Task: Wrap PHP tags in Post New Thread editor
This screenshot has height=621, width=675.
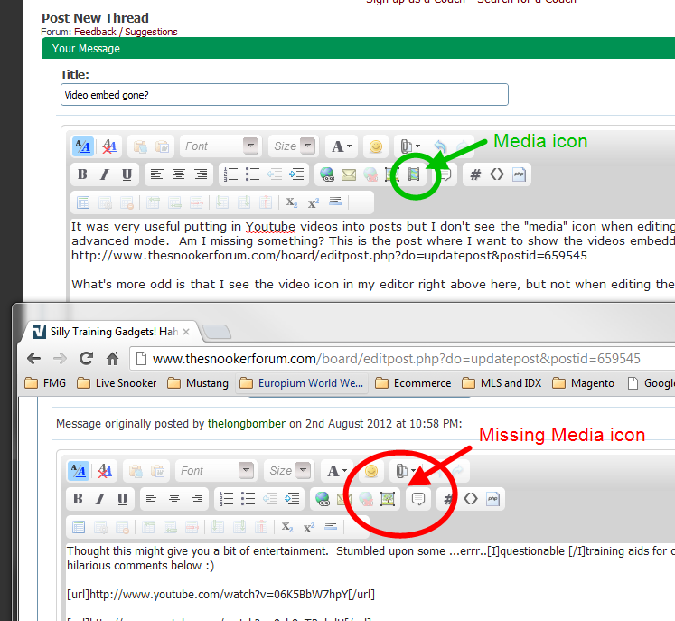Action: (x=520, y=174)
